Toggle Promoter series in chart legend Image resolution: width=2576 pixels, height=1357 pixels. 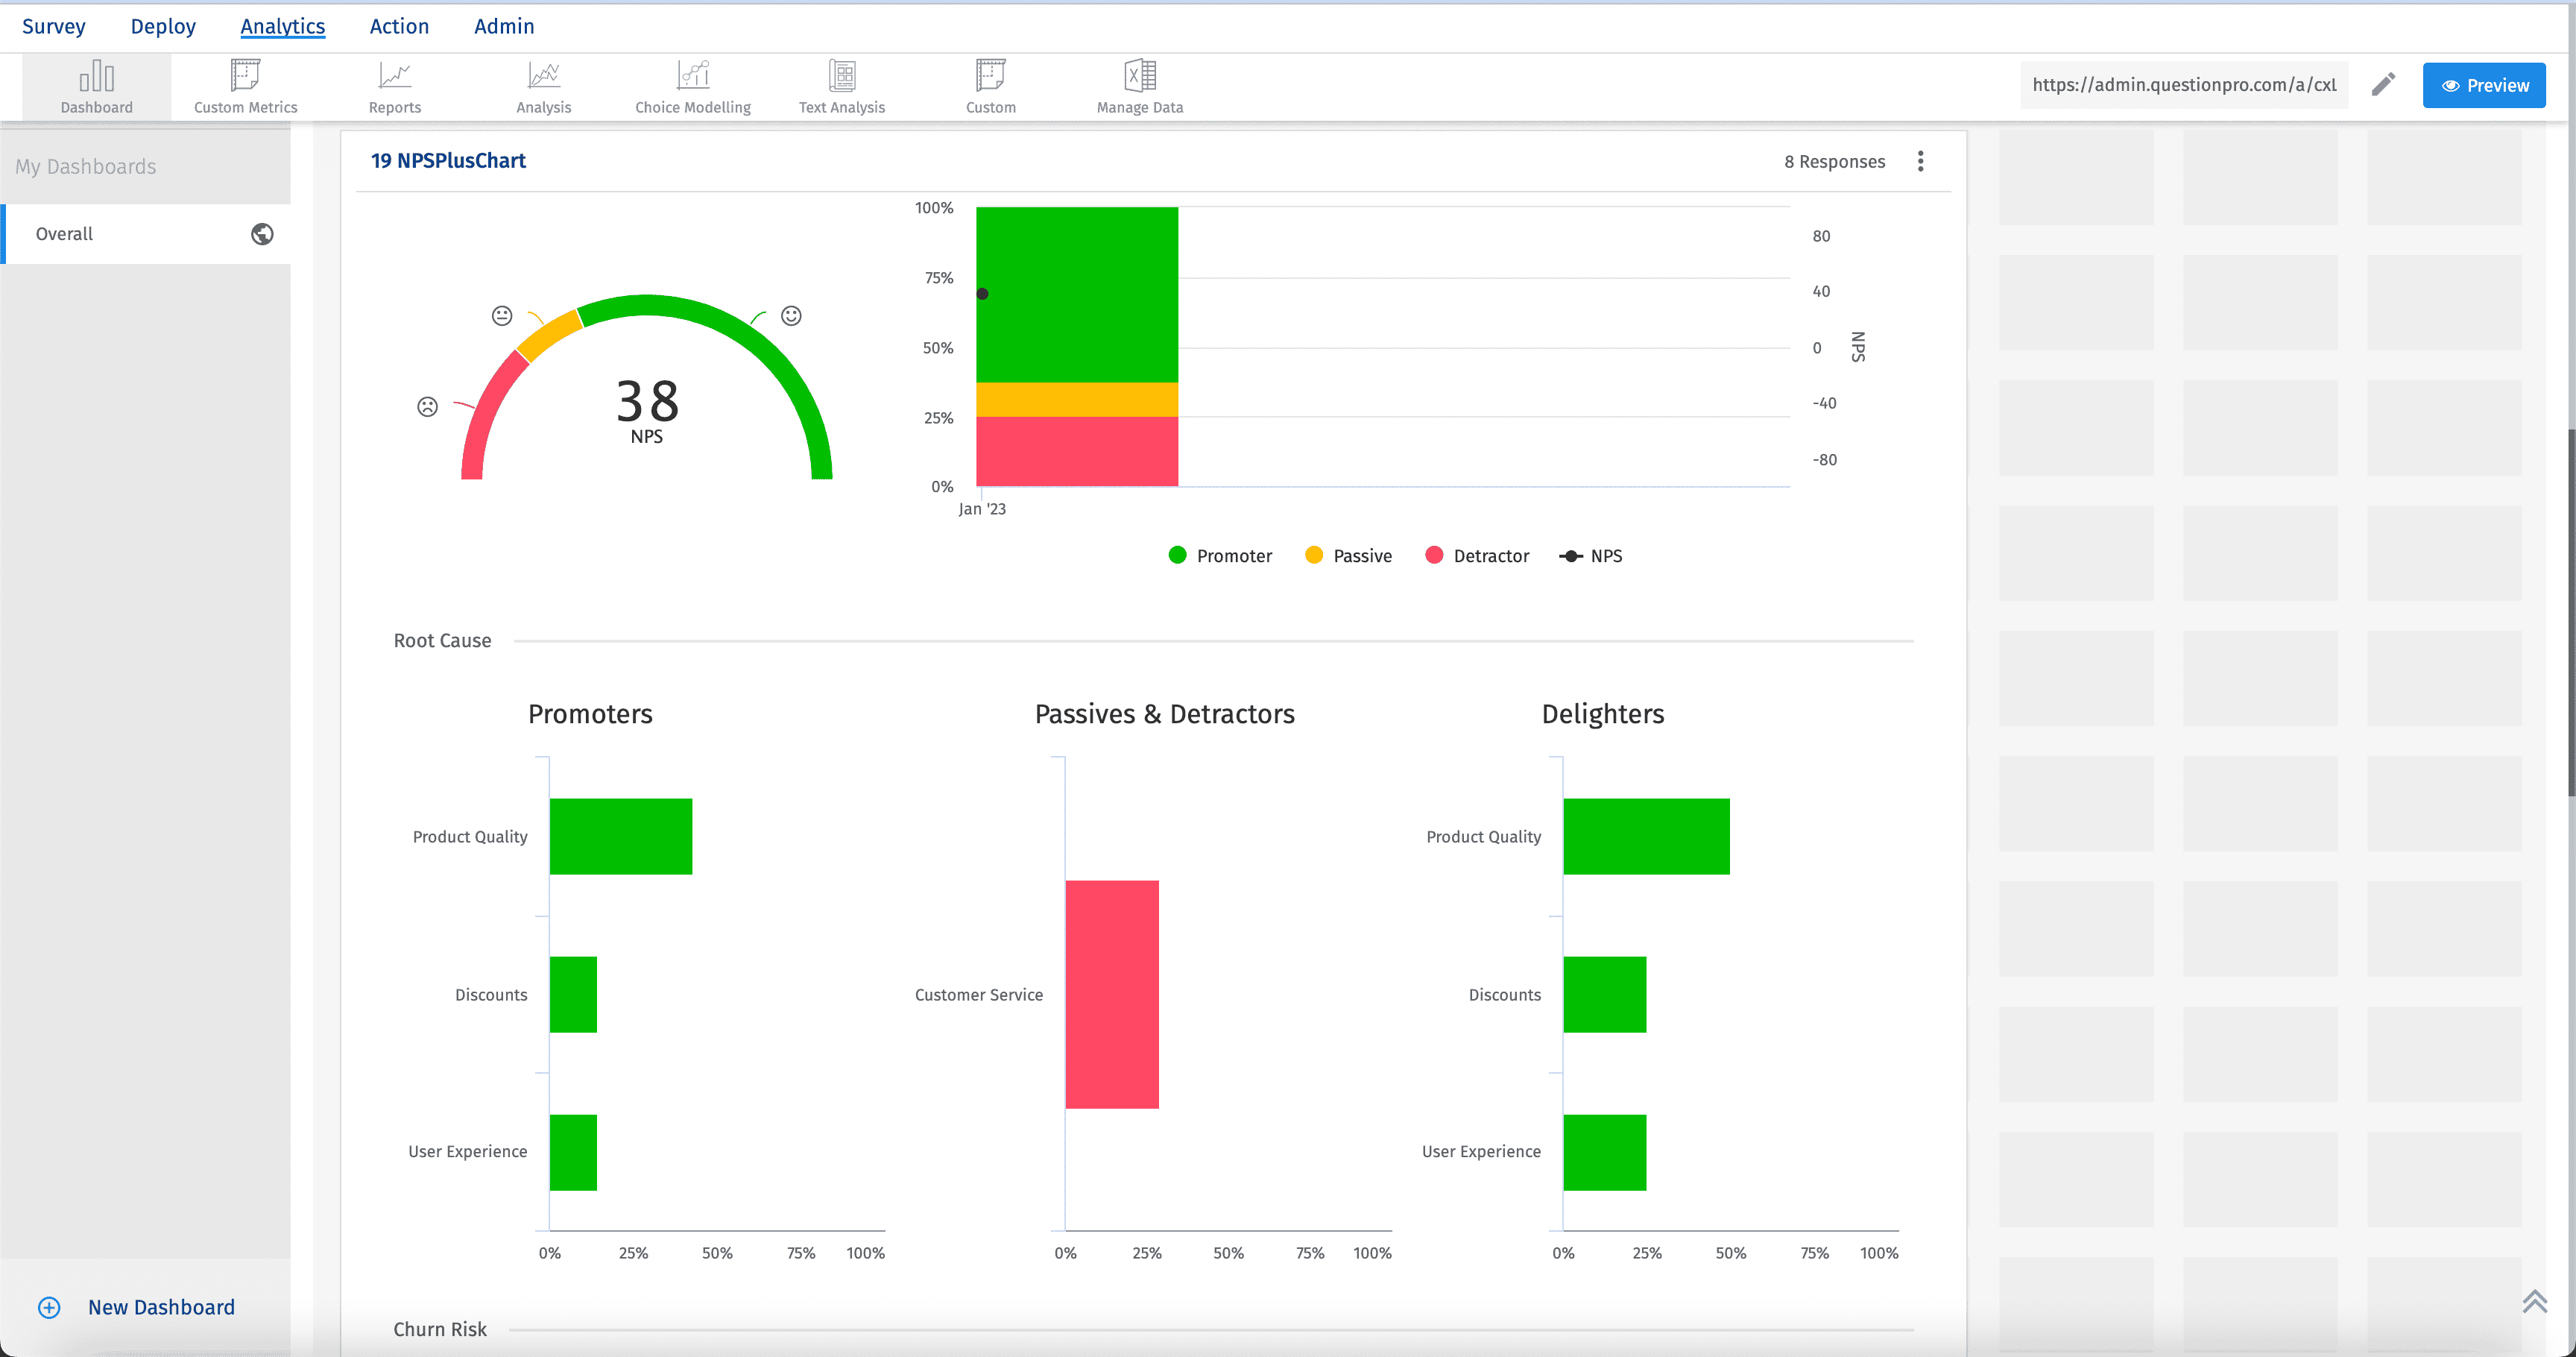click(x=1220, y=556)
